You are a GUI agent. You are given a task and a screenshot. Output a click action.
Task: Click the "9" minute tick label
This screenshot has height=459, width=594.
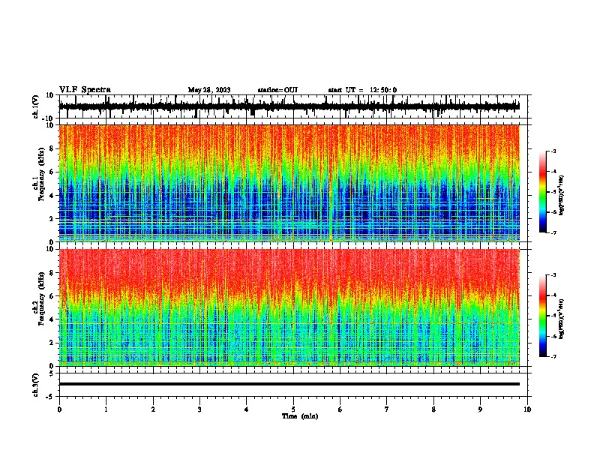480,409
